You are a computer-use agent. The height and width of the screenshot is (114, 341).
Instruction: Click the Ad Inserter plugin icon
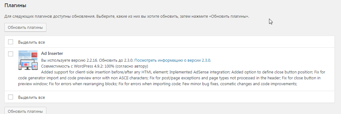click(x=28, y=60)
